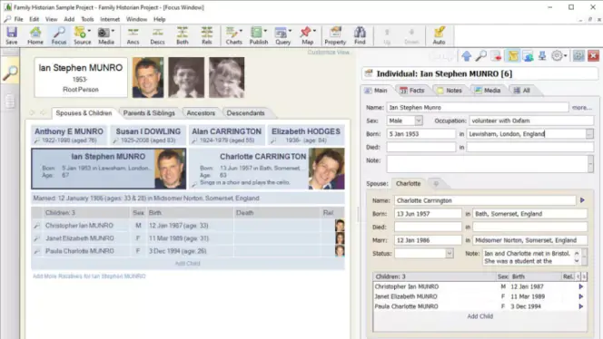603x339 pixels.
Task: Select the Charlotte CARRINGTON box
Action: [266, 169]
